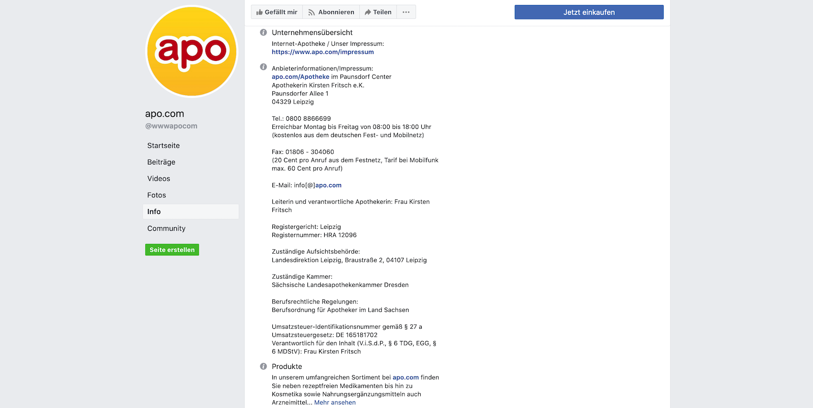Go to the Beiträge section
Image resolution: width=813 pixels, height=408 pixels.
coord(161,162)
